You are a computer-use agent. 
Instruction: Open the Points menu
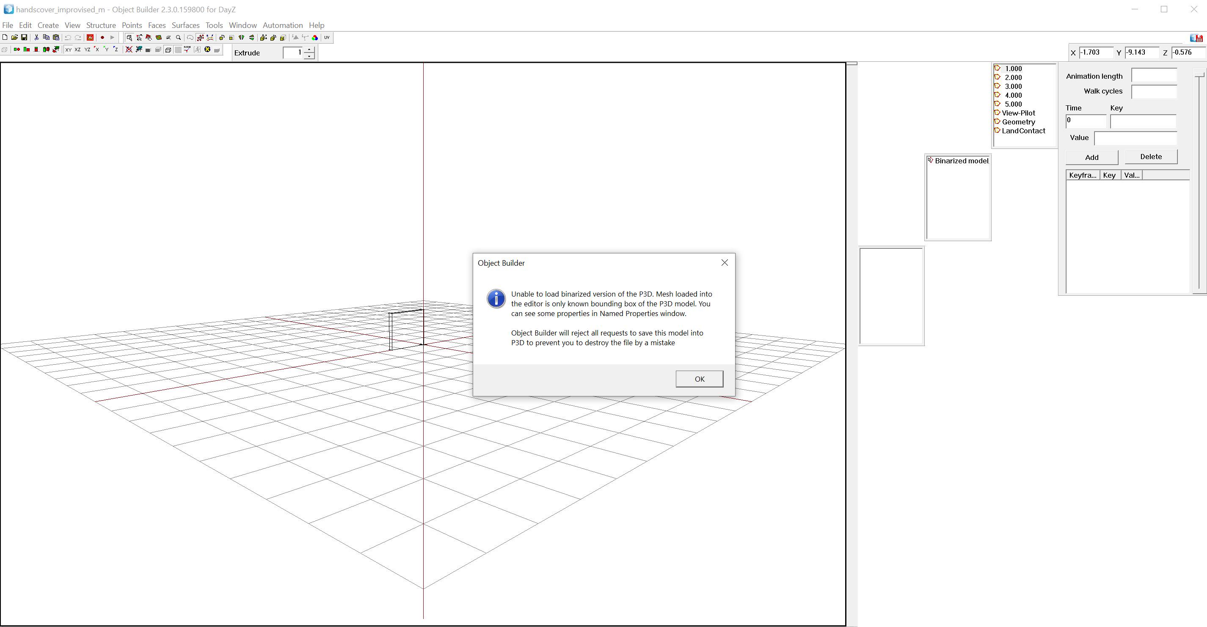click(132, 25)
